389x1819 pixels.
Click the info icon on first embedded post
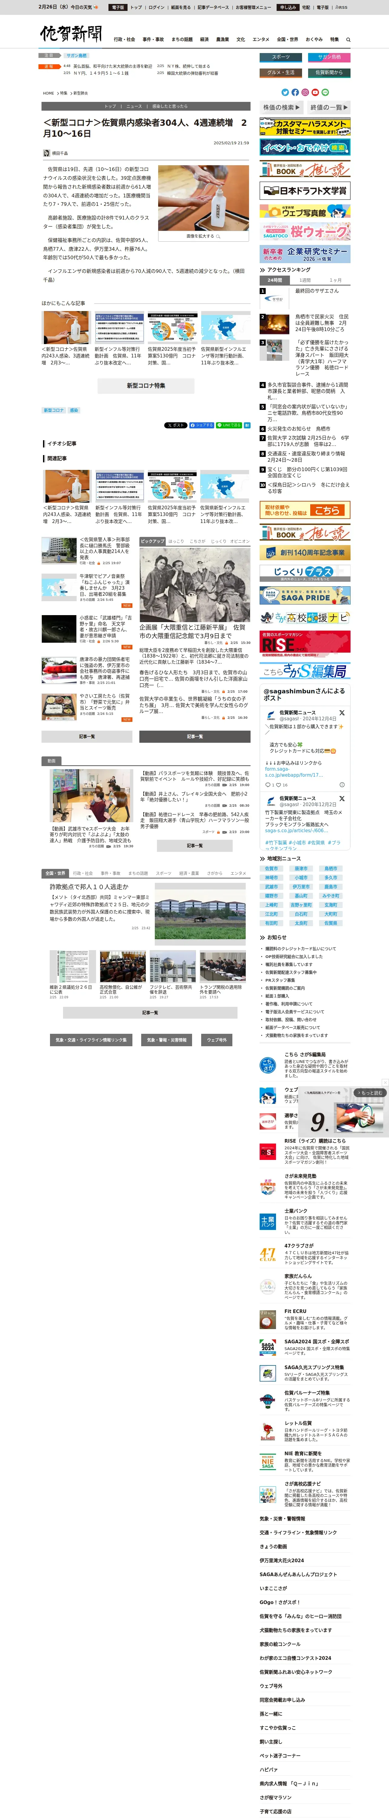342,785
